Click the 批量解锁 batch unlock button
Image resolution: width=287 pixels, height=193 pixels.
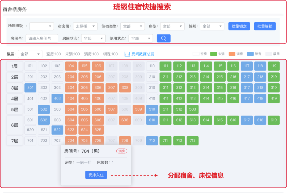pyautogui.click(x=265, y=26)
